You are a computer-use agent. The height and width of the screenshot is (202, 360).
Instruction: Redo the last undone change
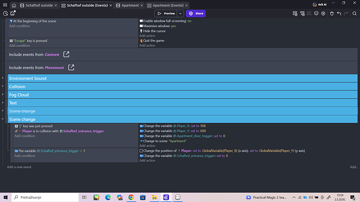coord(346,14)
